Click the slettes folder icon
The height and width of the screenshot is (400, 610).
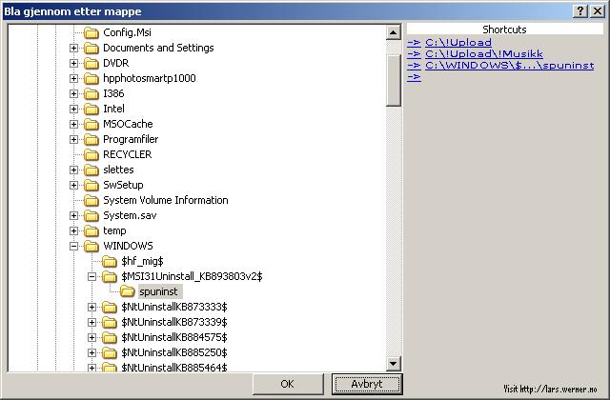pyautogui.click(x=91, y=170)
